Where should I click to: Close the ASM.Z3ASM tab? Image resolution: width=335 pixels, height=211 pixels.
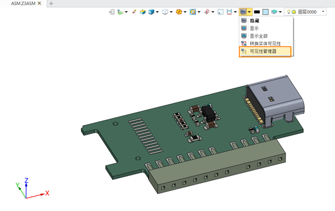coord(39,3)
